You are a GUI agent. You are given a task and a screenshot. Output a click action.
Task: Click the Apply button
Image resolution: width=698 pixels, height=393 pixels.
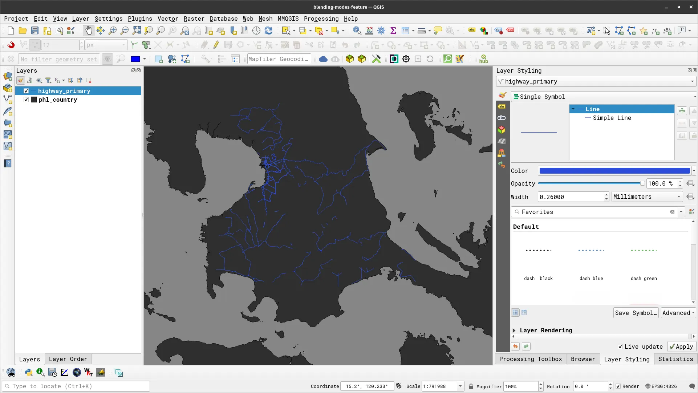click(681, 347)
